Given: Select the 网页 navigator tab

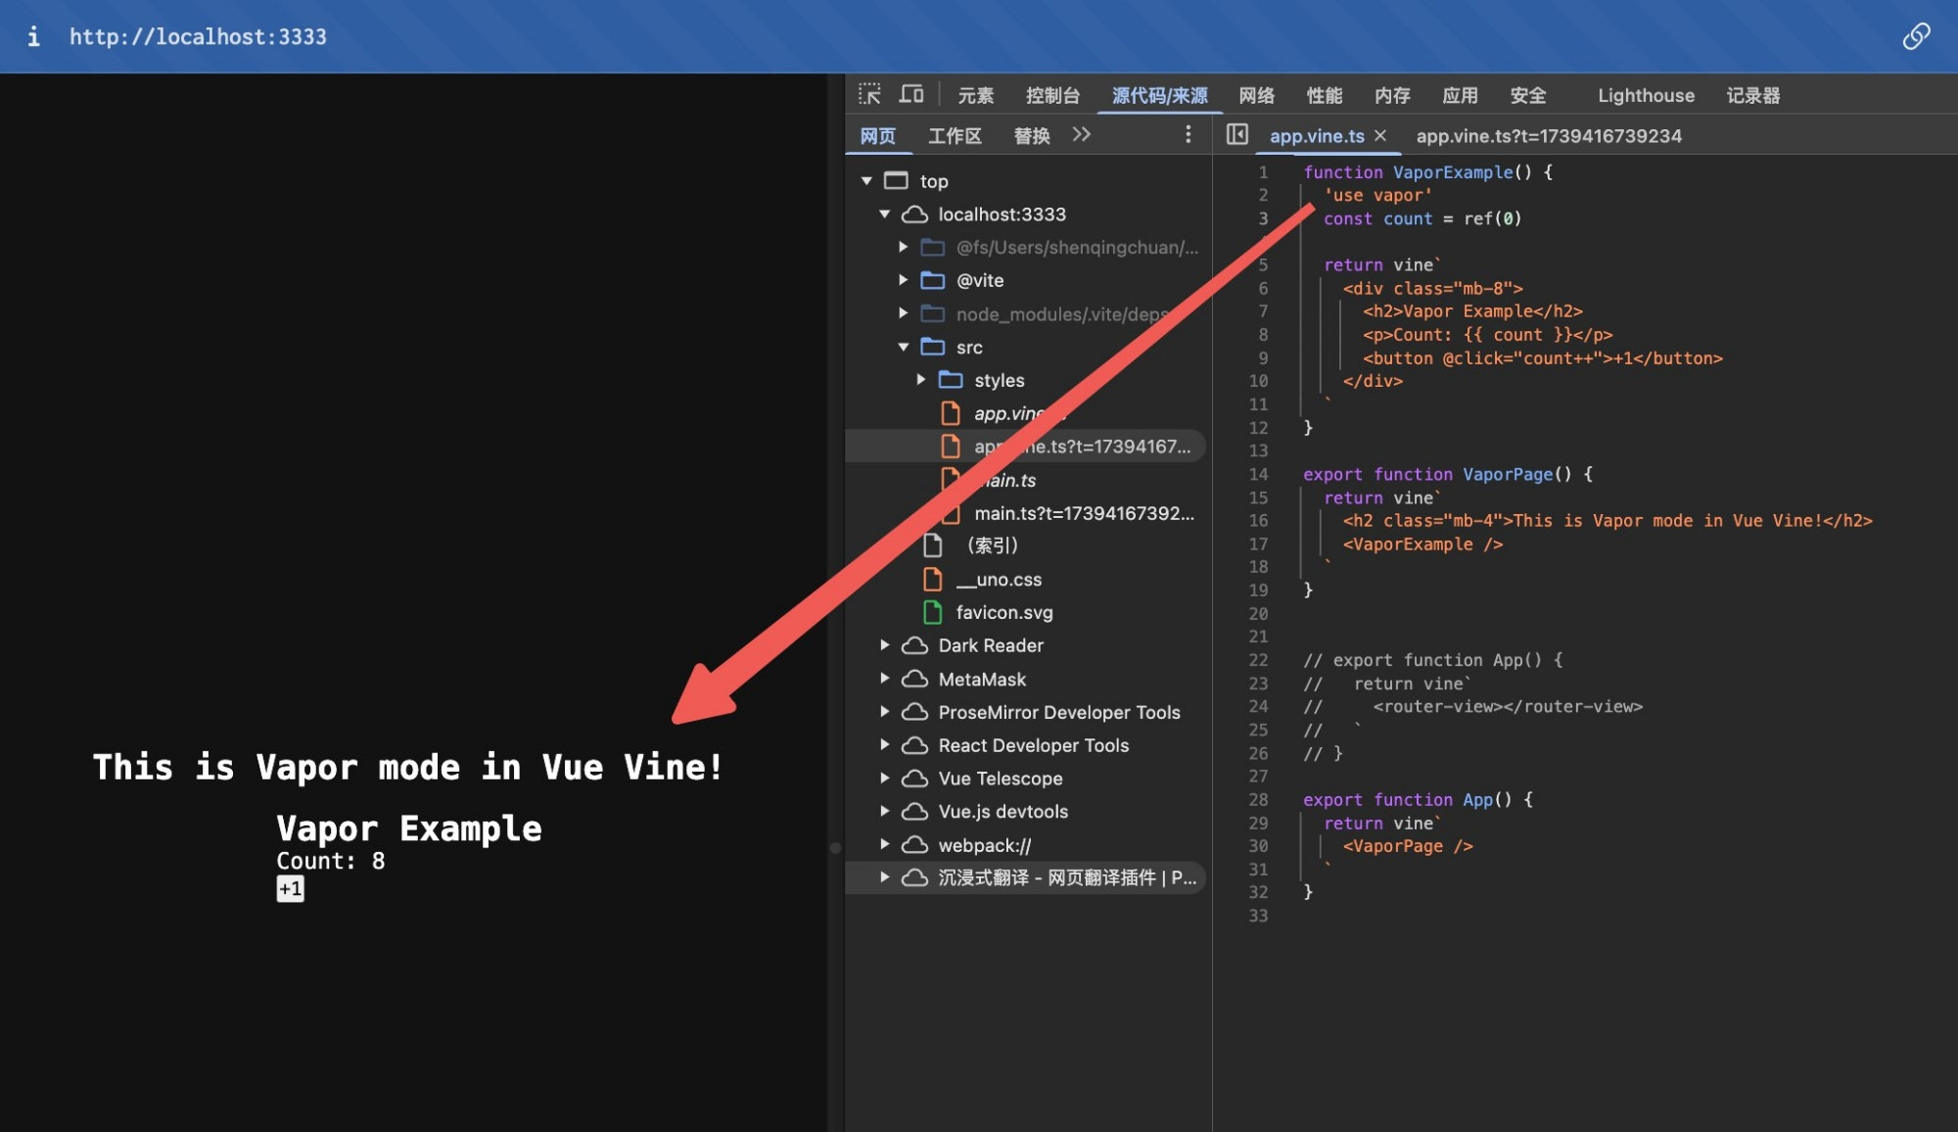Looking at the screenshot, I should tap(877, 135).
